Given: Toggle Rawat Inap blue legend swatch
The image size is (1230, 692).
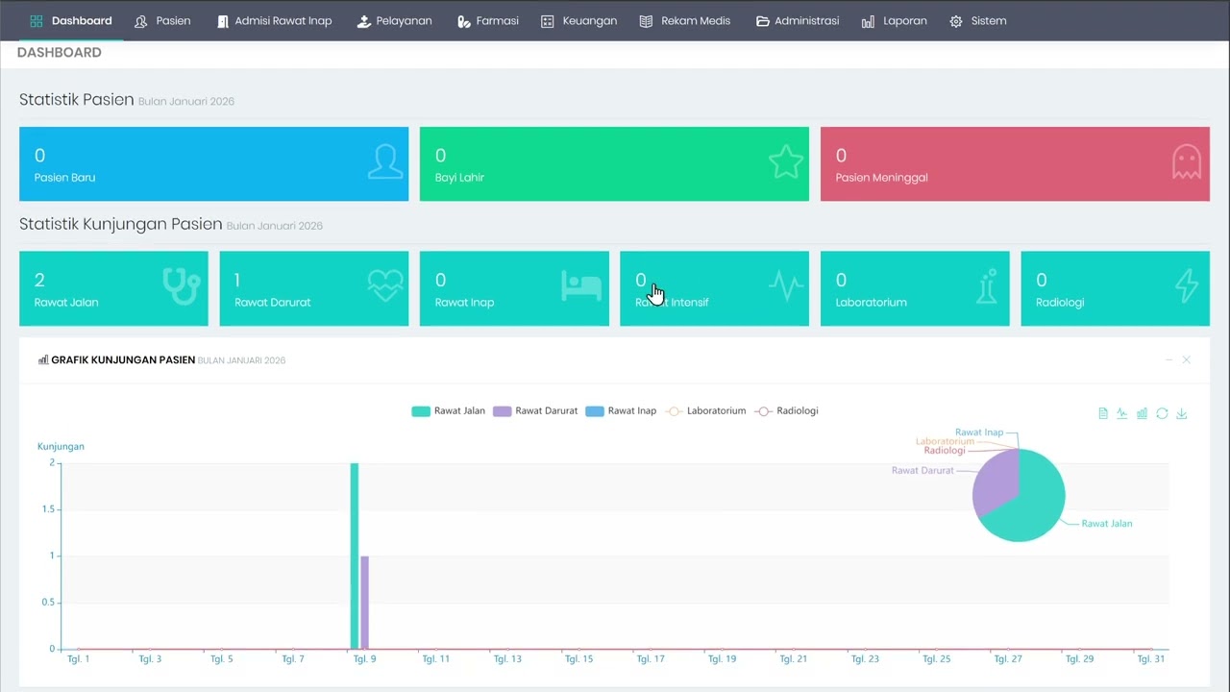Looking at the screenshot, I should [594, 411].
